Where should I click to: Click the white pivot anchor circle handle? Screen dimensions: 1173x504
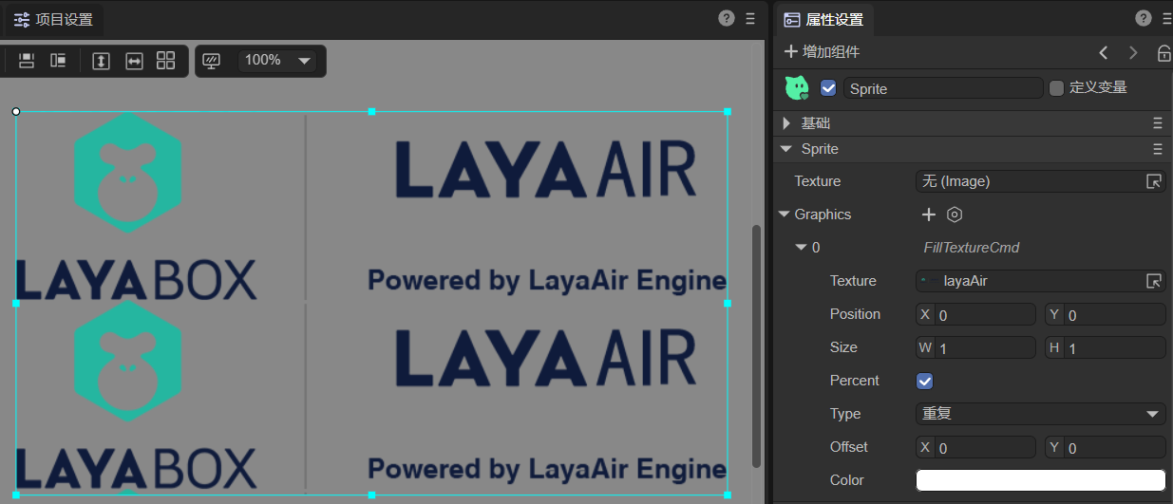[x=16, y=111]
